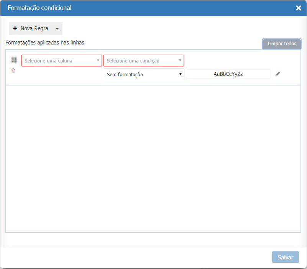
Task: Click the Formatação condicional title text
Action: pos(39,8)
